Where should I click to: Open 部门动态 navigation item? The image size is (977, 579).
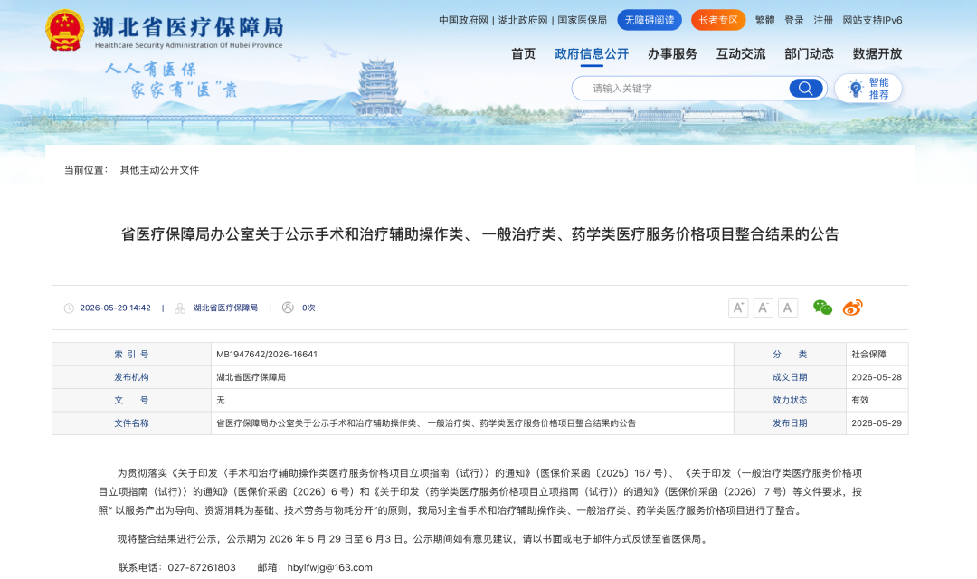click(x=810, y=53)
